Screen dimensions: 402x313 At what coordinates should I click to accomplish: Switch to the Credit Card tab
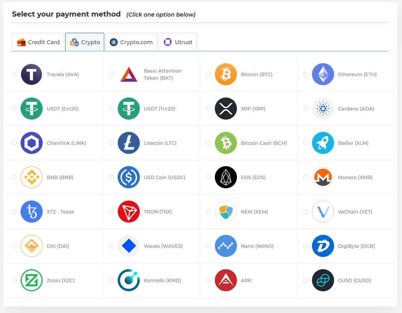tap(38, 42)
